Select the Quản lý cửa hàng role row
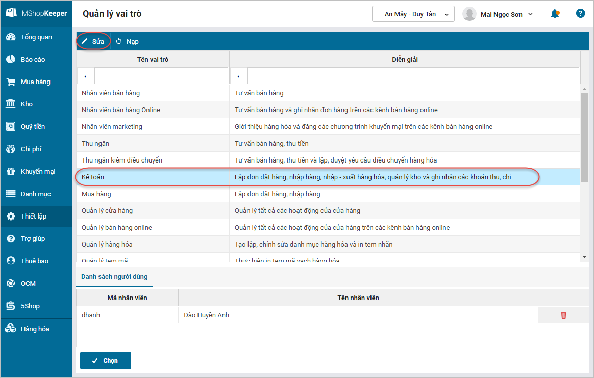This screenshot has width=594, height=378. coord(328,210)
